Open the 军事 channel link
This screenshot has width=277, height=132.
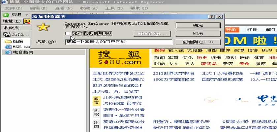tap(173, 58)
